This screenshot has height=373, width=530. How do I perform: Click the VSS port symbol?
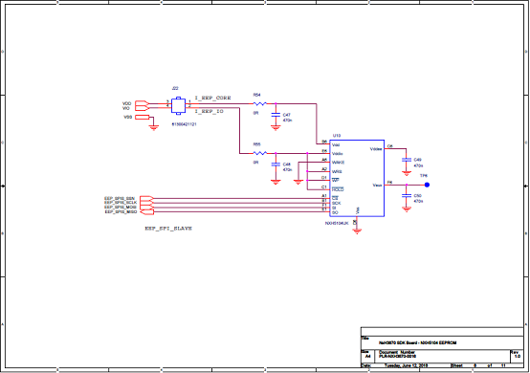click(142, 118)
